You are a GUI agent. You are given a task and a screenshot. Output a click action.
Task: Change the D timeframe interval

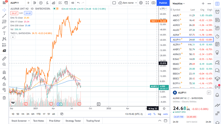(x=28, y=3)
